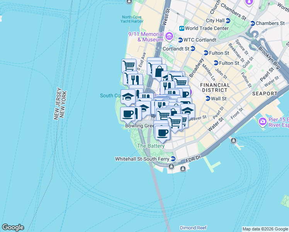Click the 9/11 Memorial & Museum icon

[x=169, y=36]
